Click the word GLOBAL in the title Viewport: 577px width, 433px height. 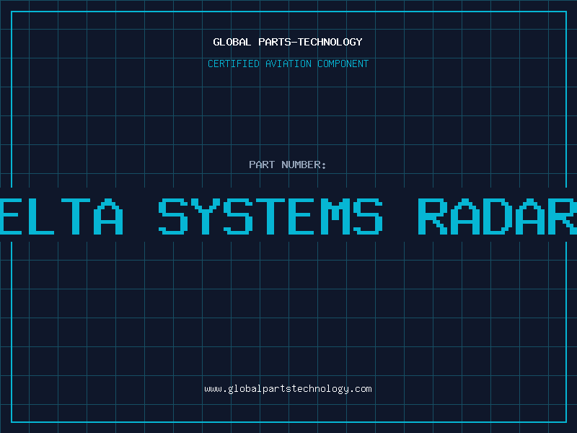click(x=232, y=42)
